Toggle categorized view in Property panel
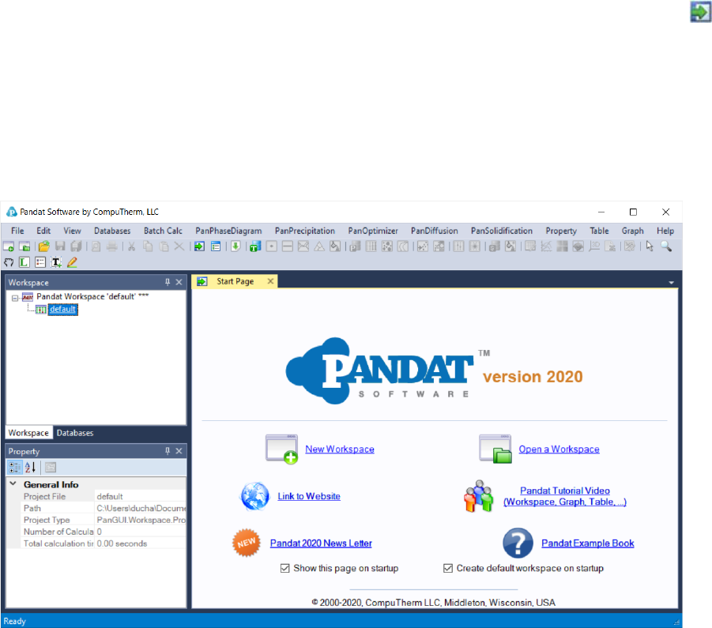The height and width of the screenshot is (628, 712). tap(14, 467)
